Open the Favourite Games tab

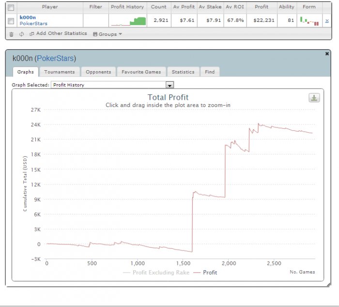141,72
